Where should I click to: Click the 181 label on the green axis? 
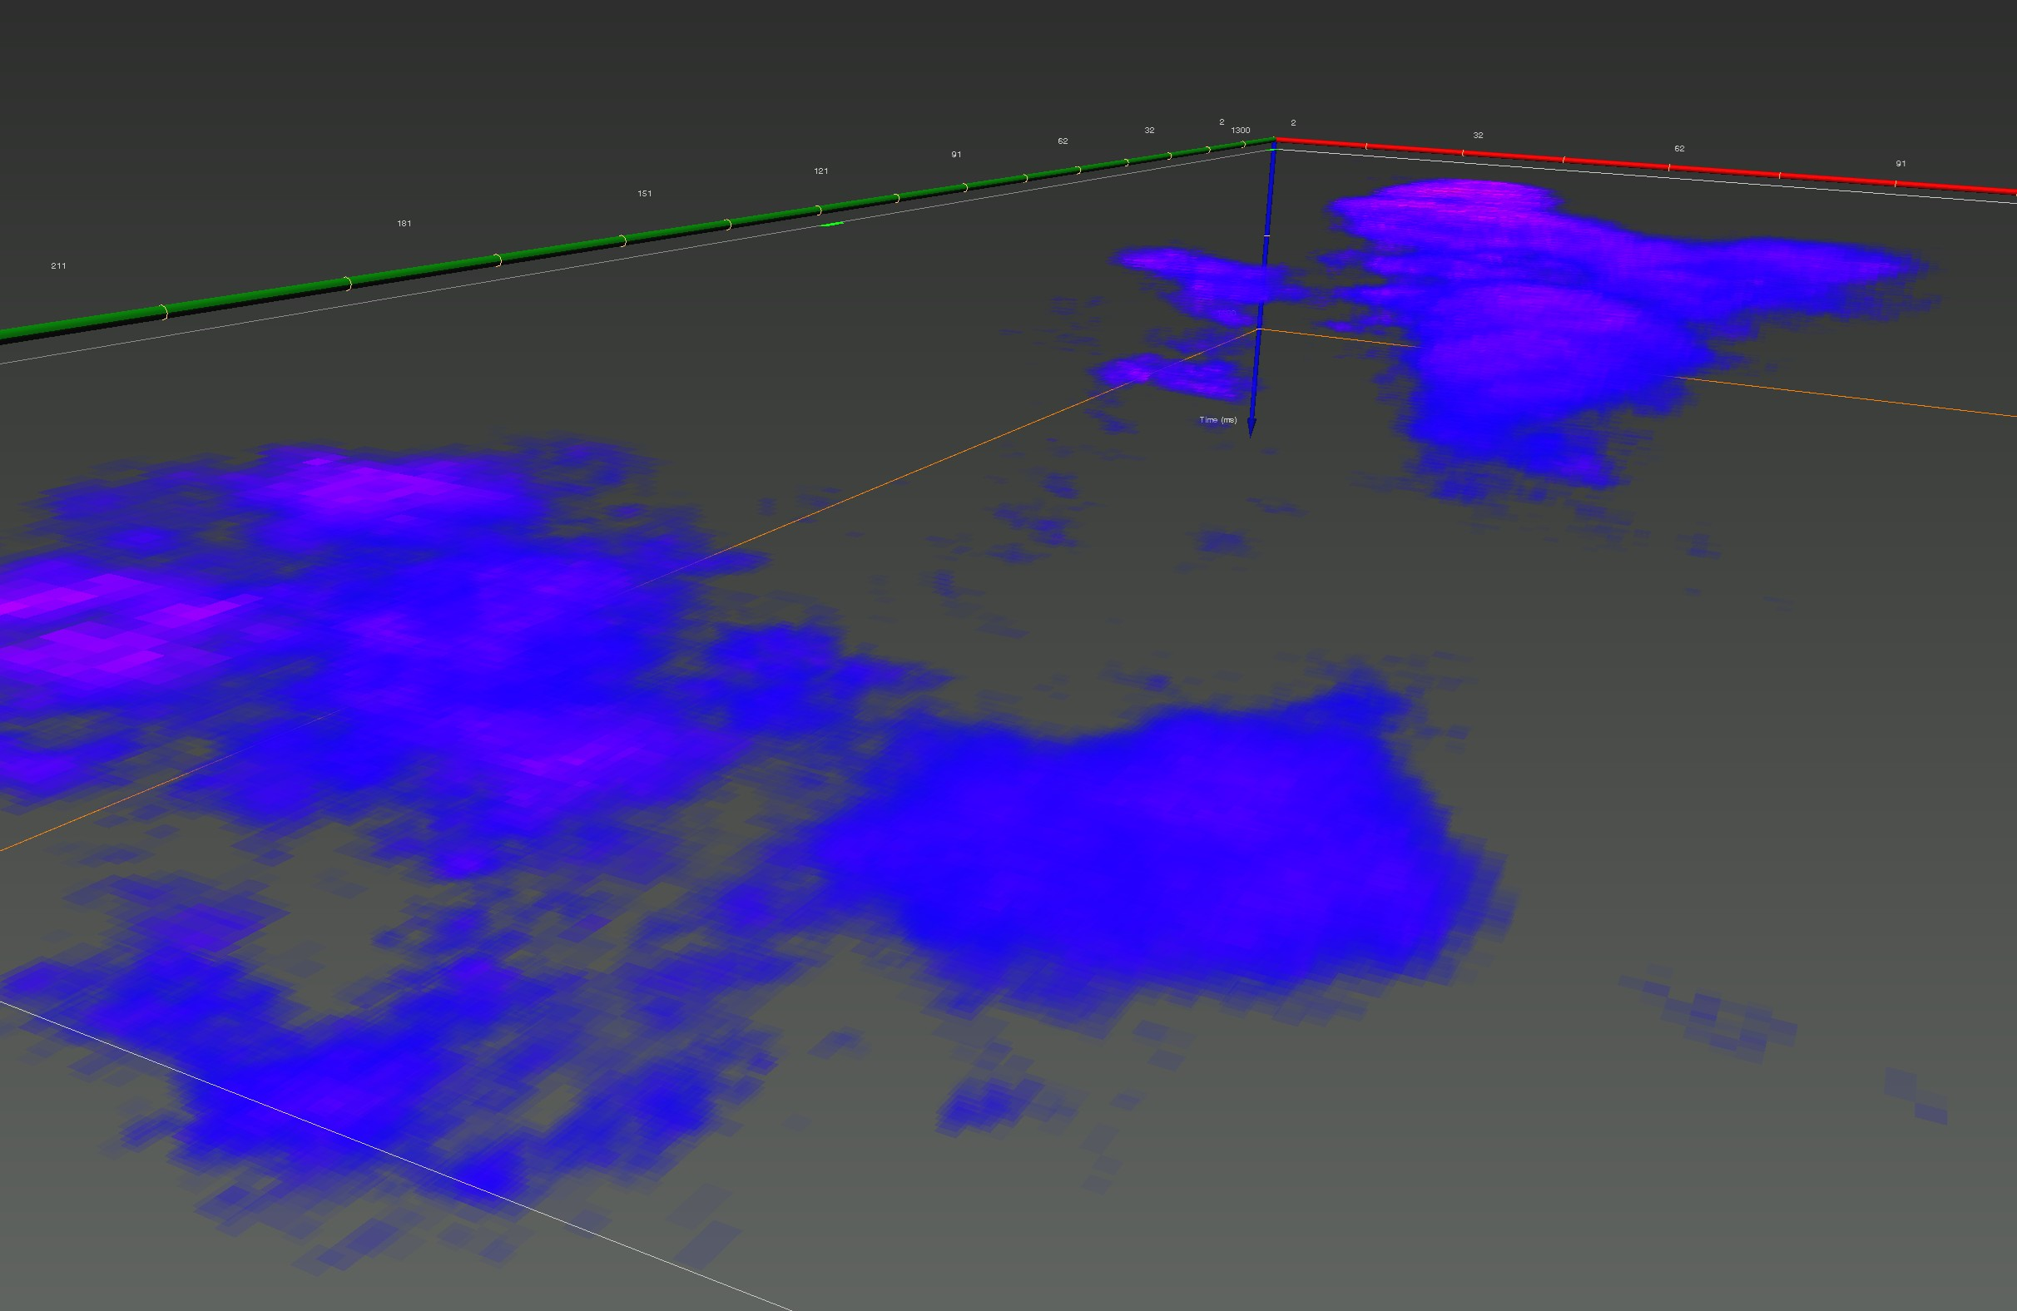(404, 224)
